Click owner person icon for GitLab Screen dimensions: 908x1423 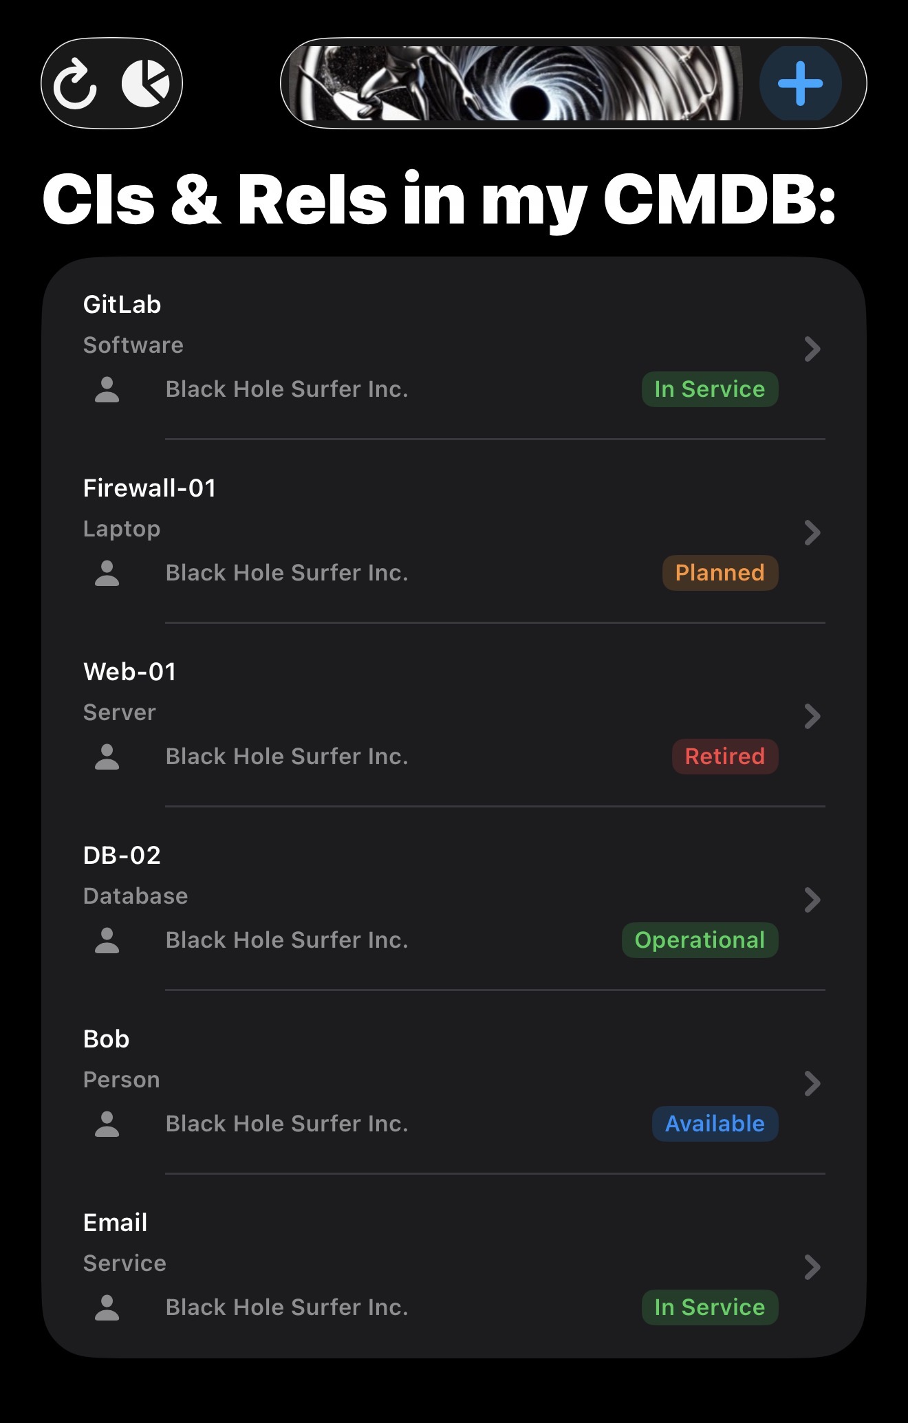107,390
